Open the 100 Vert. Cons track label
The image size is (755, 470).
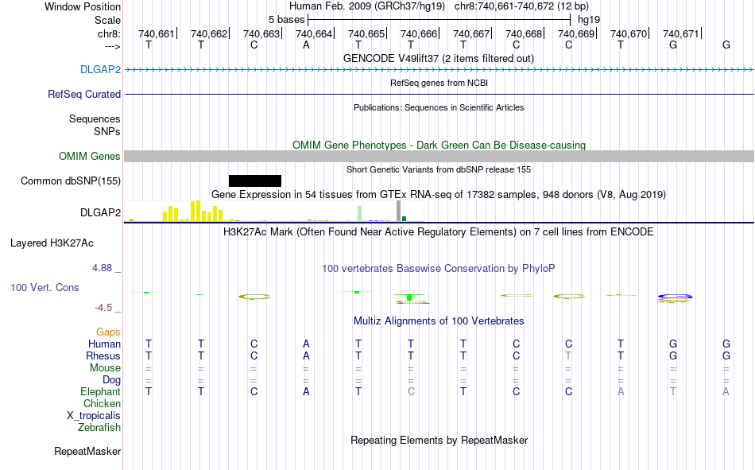click(45, 287)
